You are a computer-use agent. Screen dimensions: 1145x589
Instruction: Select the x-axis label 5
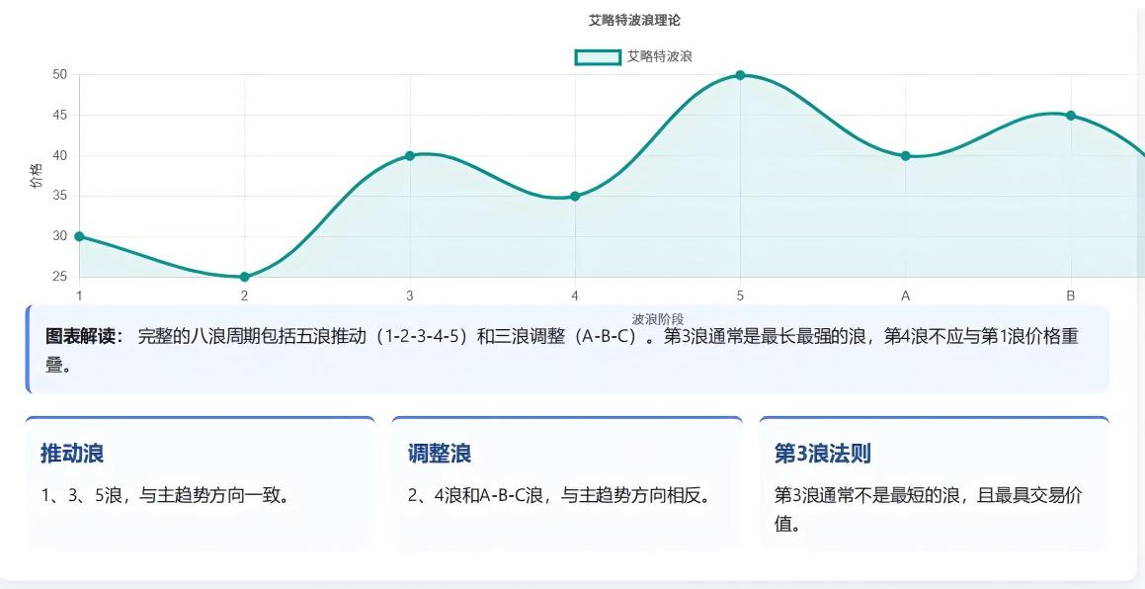739,295
